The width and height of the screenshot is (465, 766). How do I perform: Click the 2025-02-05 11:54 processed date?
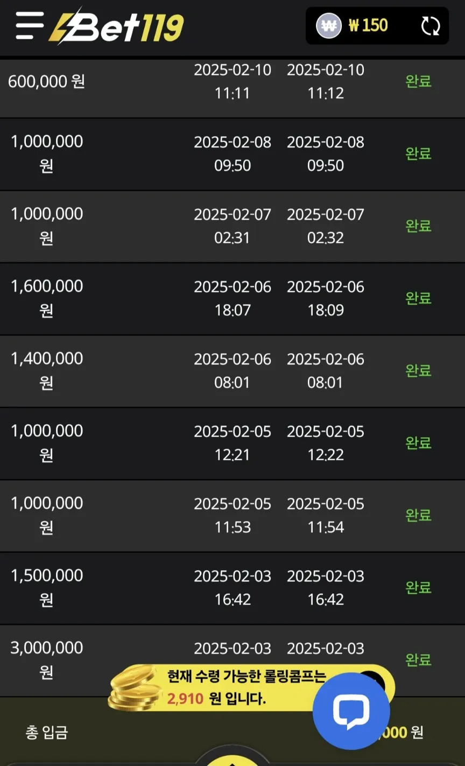326,515
